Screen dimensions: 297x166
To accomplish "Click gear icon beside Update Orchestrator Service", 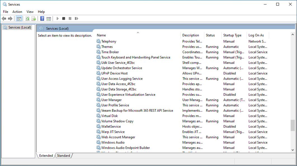I will point(98,68).
